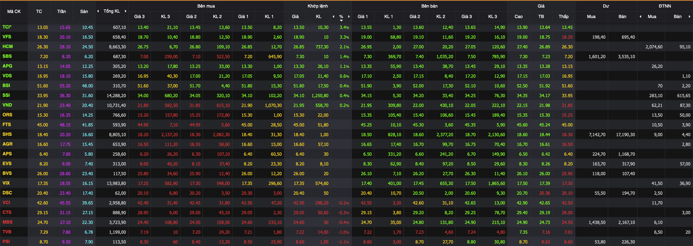Viewport: 693px width, 246px height.
Task: Select the SHS stock symbol
Action: 7,134
